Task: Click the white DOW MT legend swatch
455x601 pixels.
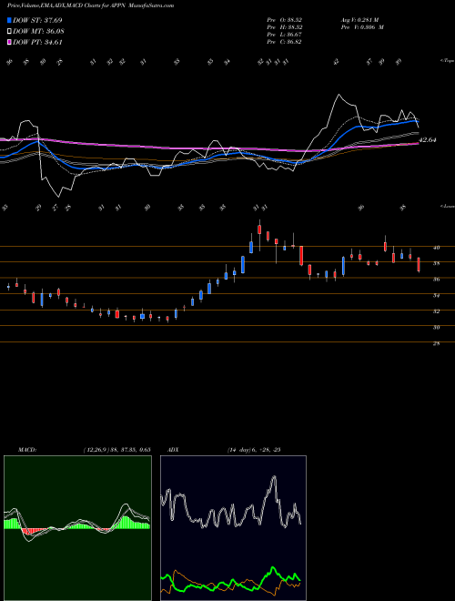Action: [x=10, y=32]
